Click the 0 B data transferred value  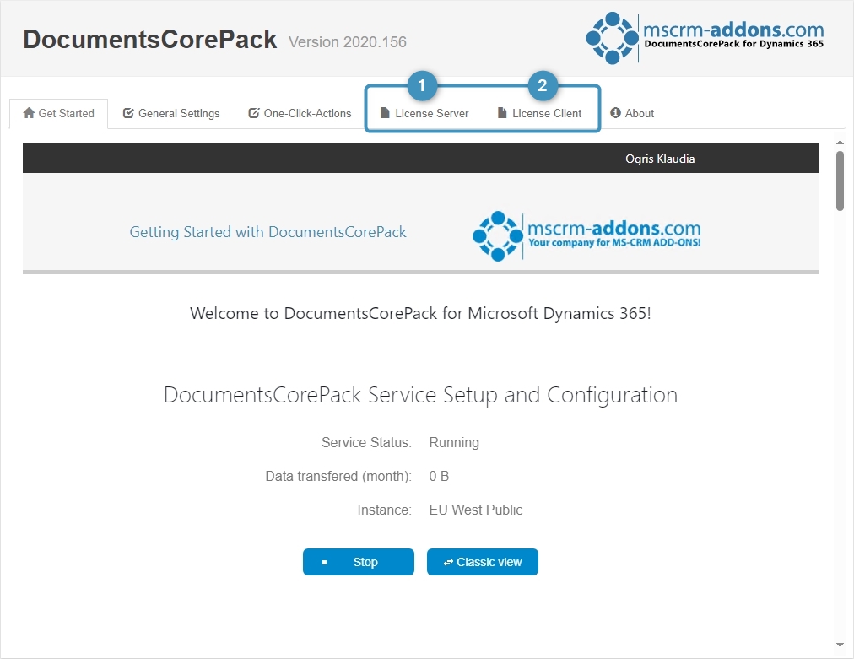(439, 476)
